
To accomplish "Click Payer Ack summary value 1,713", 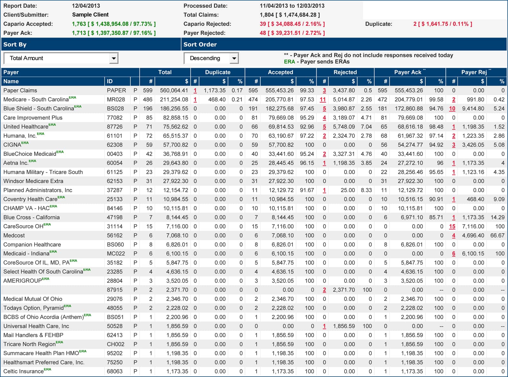I will (x=114, y=33).
